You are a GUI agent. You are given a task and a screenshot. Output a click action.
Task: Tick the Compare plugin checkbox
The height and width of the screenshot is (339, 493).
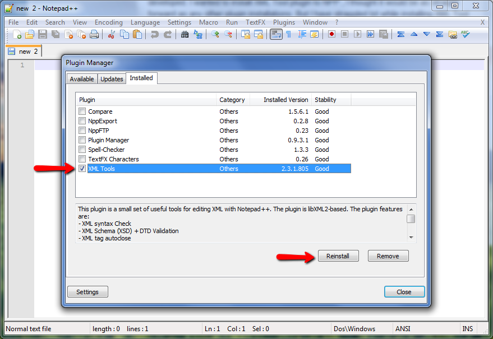point(82,111)
